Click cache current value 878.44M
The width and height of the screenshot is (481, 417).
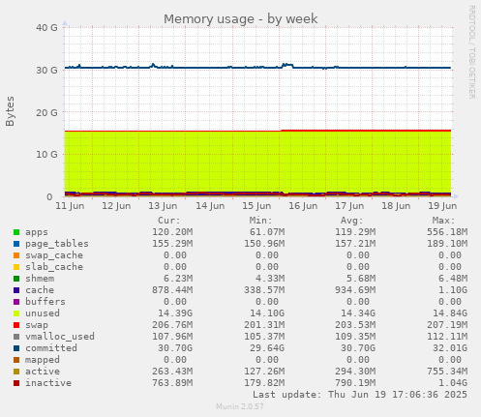point(172,290)
